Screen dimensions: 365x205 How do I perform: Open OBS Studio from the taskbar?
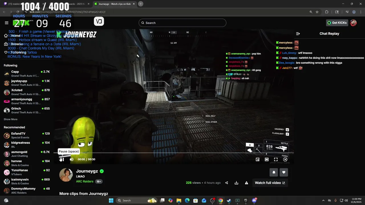click(x=212, y=200)
